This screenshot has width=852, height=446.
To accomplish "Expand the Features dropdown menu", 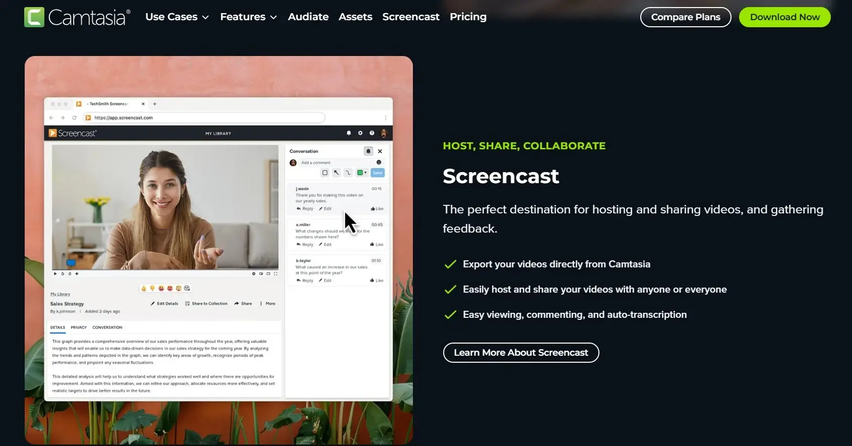I will [x=249, y=17].
